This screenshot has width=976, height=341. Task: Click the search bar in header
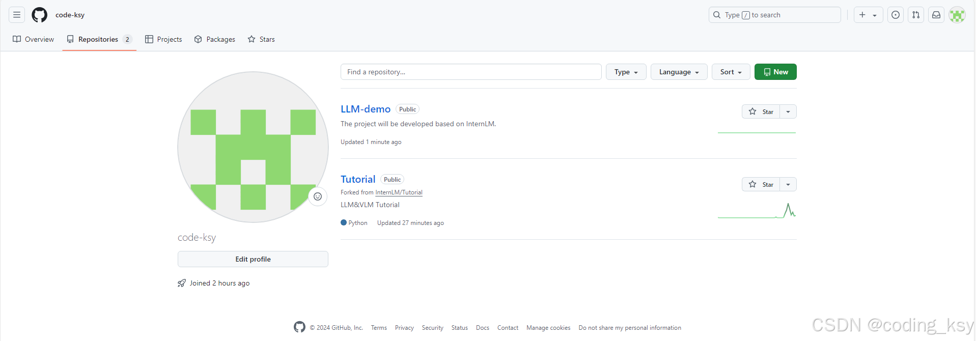click(x=774, y=15)
